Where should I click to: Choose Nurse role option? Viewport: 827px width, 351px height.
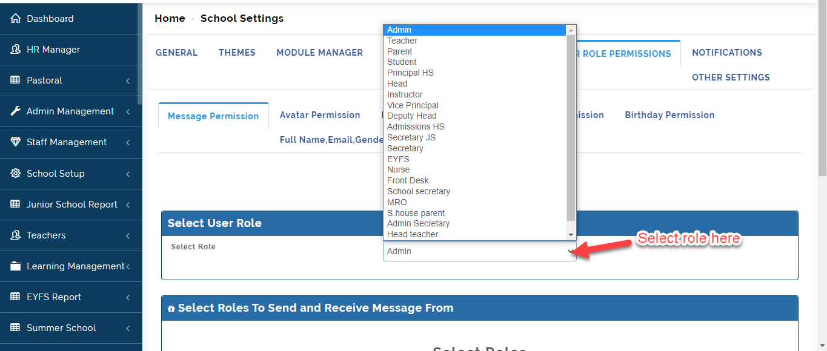pos(474,169)
